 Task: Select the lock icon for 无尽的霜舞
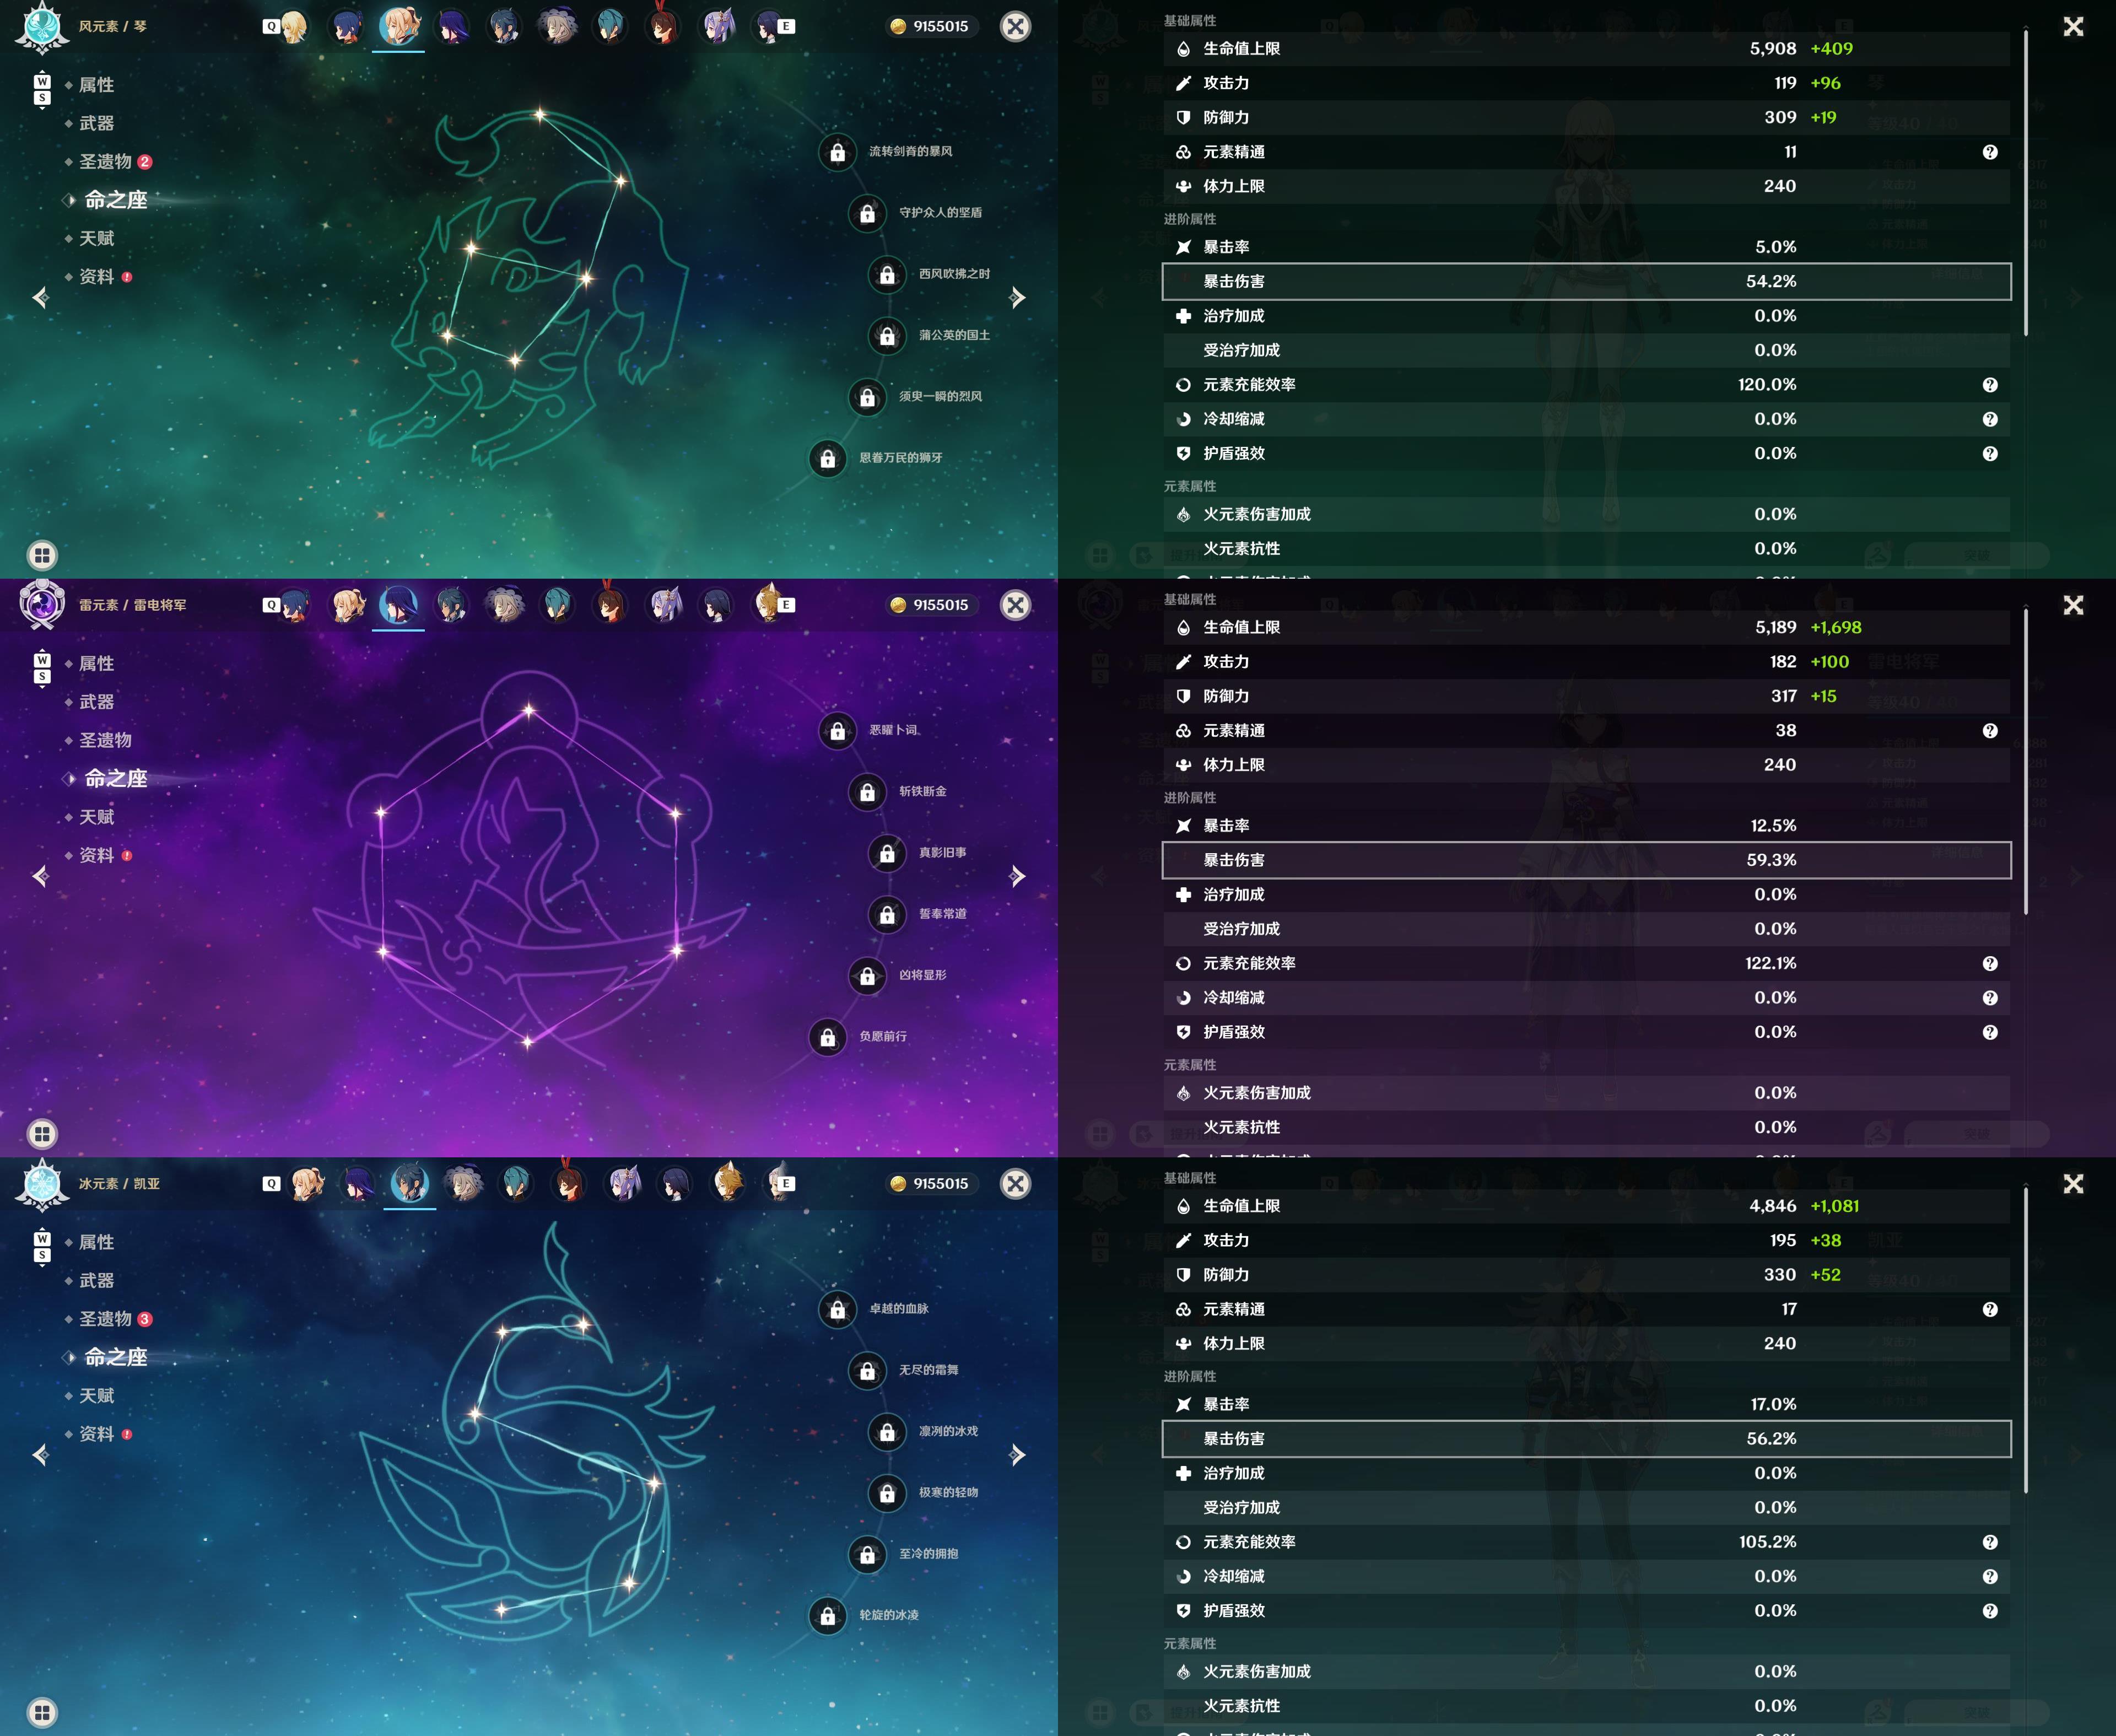tap(867, 1370)
